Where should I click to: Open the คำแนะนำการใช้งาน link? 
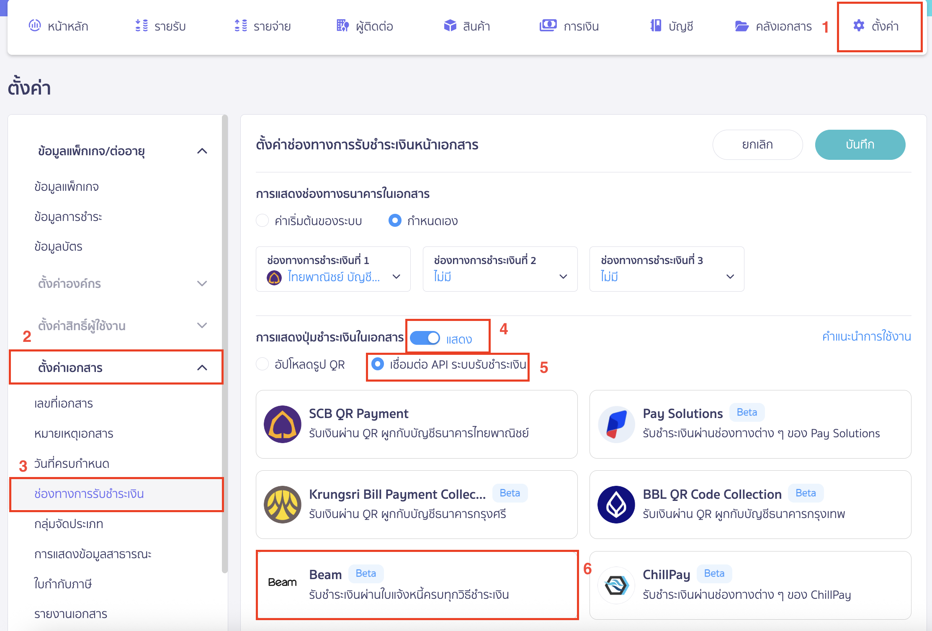pos(867,336)
